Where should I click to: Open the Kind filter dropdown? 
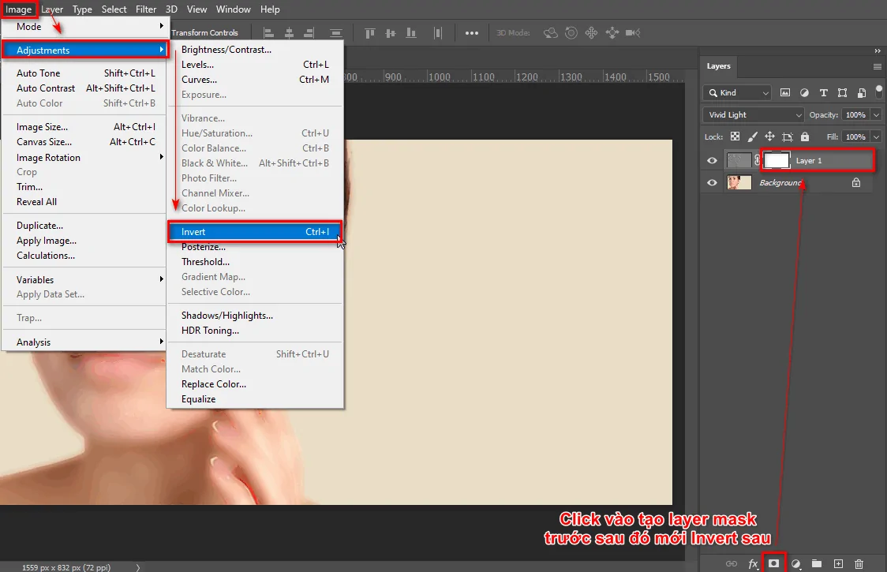(737, 92)
